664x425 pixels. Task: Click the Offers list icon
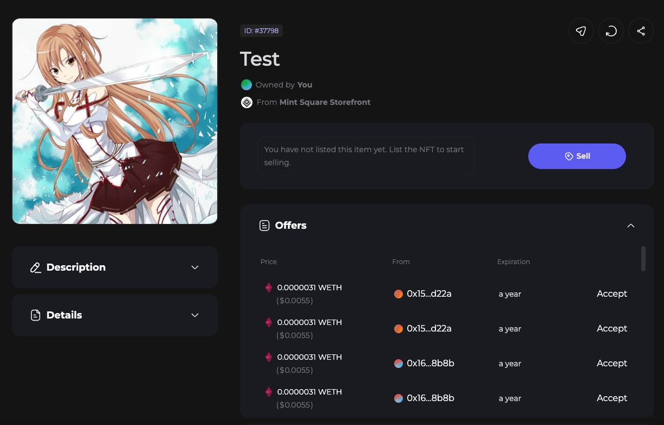264,226
